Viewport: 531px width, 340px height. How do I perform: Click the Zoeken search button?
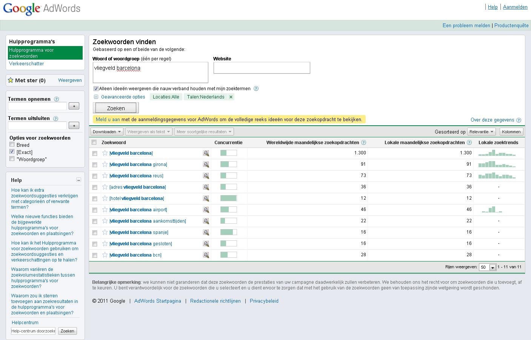[x=116, y=108]
